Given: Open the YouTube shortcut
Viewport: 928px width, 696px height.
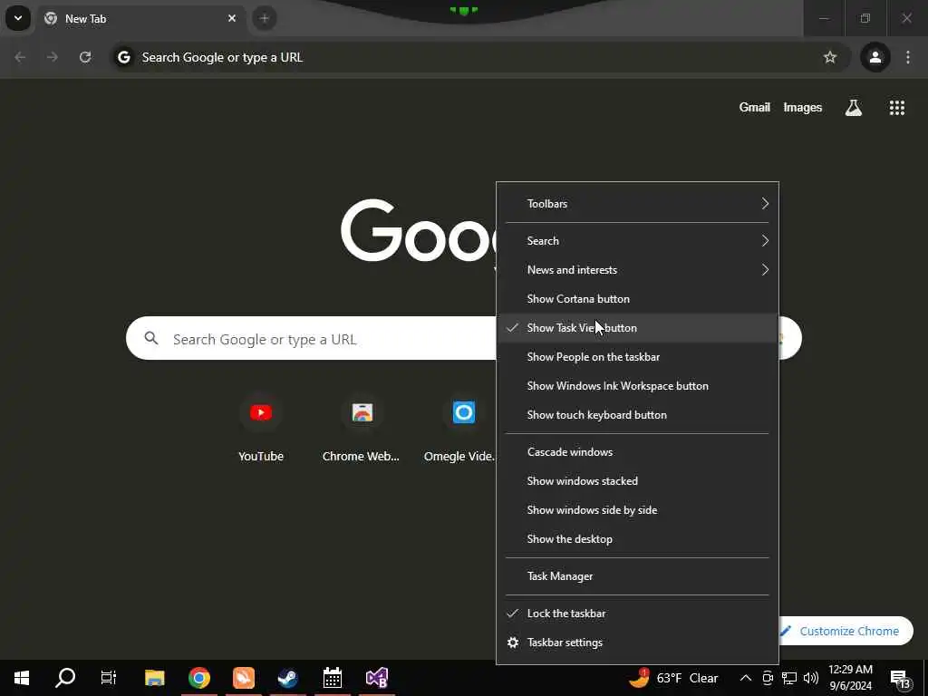Looking at the screenshot, I should (x=261, y=429).
